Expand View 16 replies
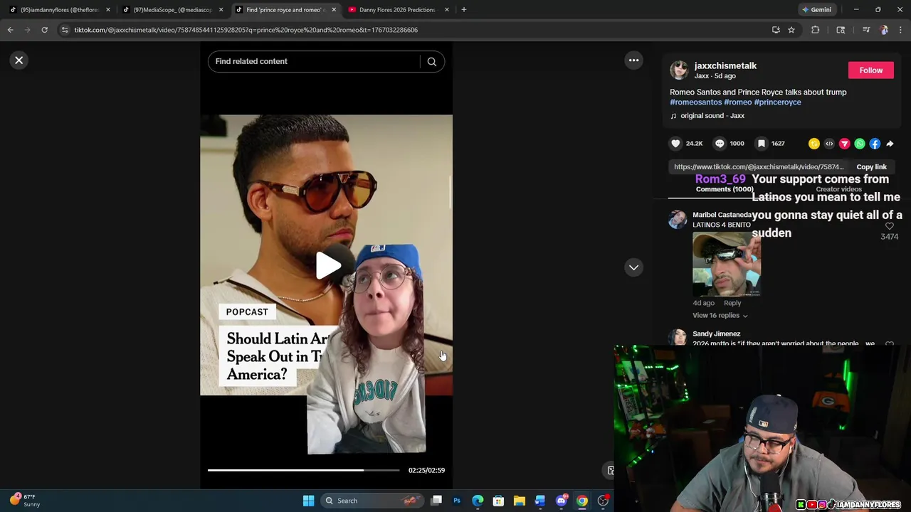 pyautogui.click(x=720, y=315)
